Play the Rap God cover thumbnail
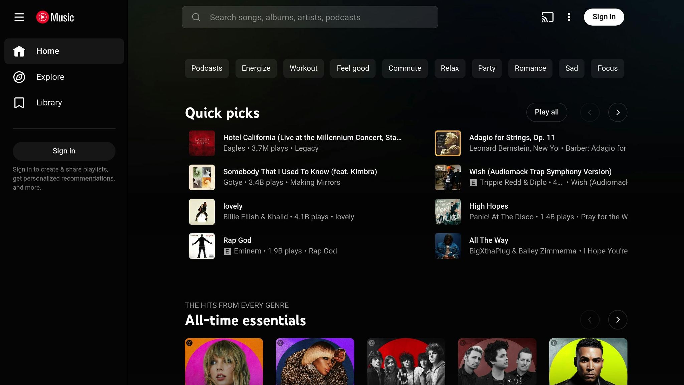The image size is (684, 385). click(202, 246)
